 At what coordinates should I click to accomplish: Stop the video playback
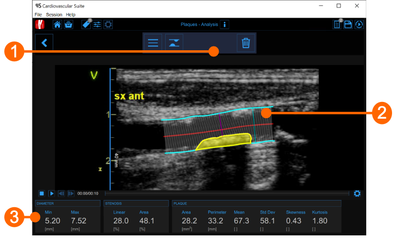(42, 193)
